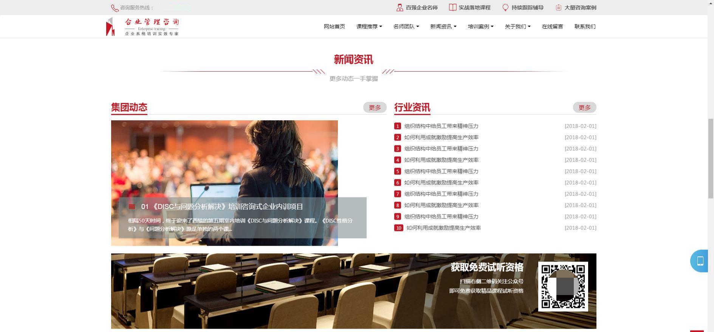Click the red list icon beside article 01
The width and height of the screenshot is (714, 332).
tap(132, 207)
